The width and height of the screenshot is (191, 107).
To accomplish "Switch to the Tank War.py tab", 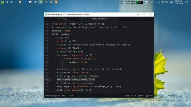I will (x=62, y=19).
